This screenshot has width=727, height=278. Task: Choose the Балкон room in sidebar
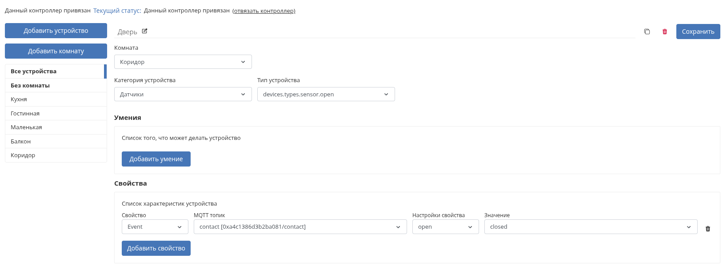tap(55, 142)
